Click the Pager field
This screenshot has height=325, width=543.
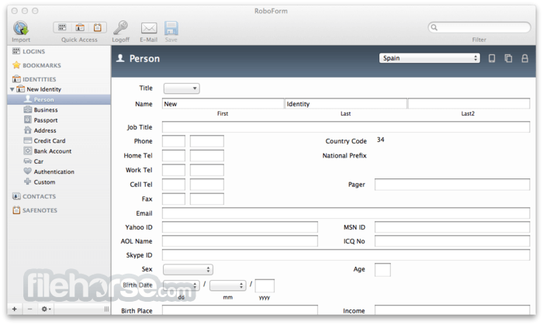pos(452,185)
